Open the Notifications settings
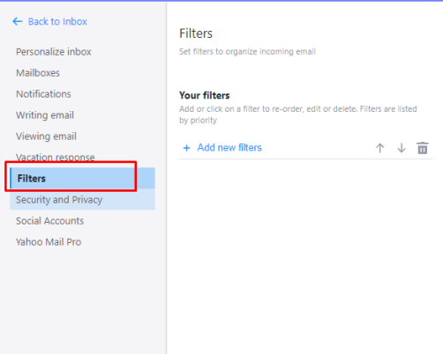The height and width of the screenshot is (354, 443). point(43,94)
